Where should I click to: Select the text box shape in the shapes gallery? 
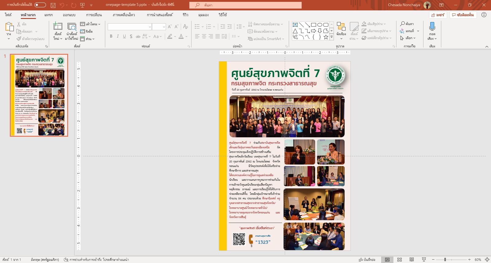[295, 25]
